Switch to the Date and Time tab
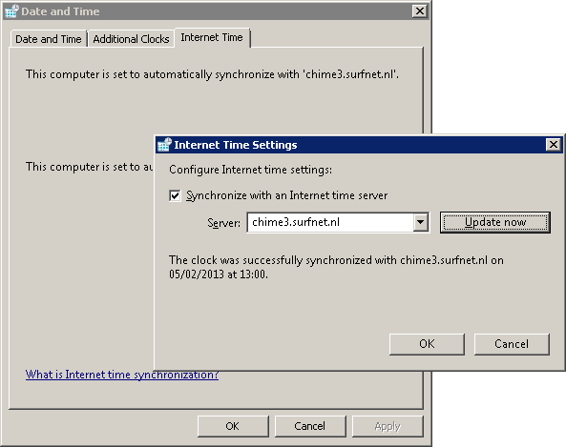This screenshot has width=566, height=447. tap(49, 39)
